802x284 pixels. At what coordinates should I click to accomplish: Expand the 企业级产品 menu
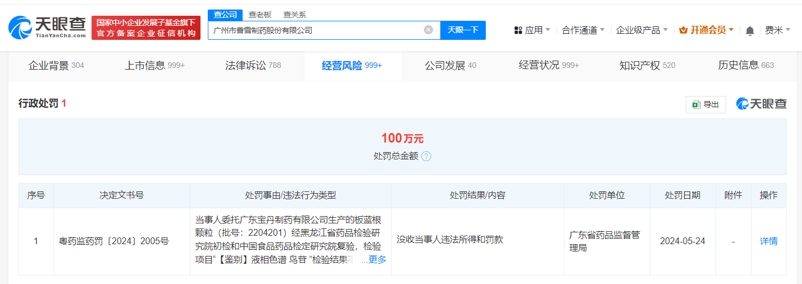point(642,30)
